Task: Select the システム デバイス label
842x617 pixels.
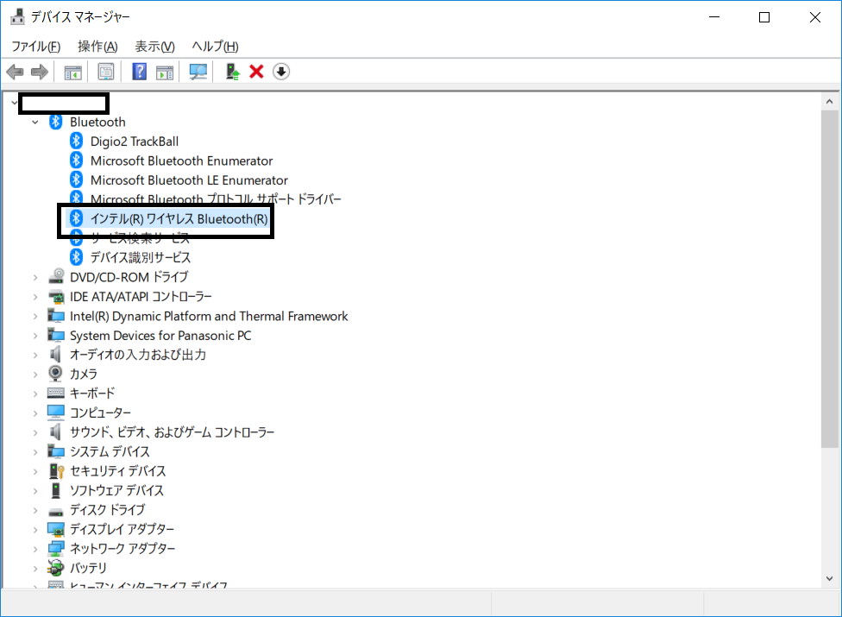Action: click(110, 451)
